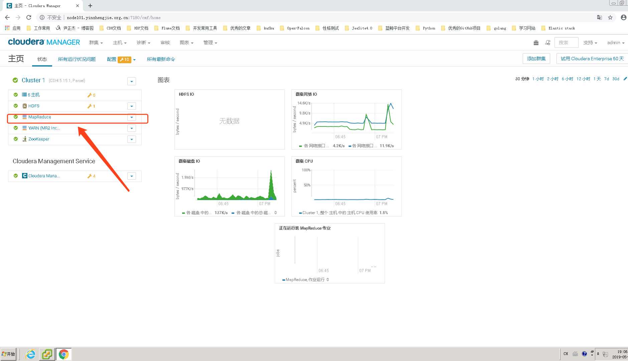Open the 群集磁盘 IO chart
628x361 pixels.
(x=230, y=186)
